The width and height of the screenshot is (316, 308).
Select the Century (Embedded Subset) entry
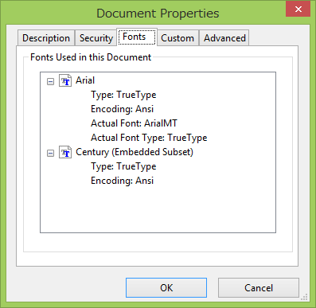[135, 152]
